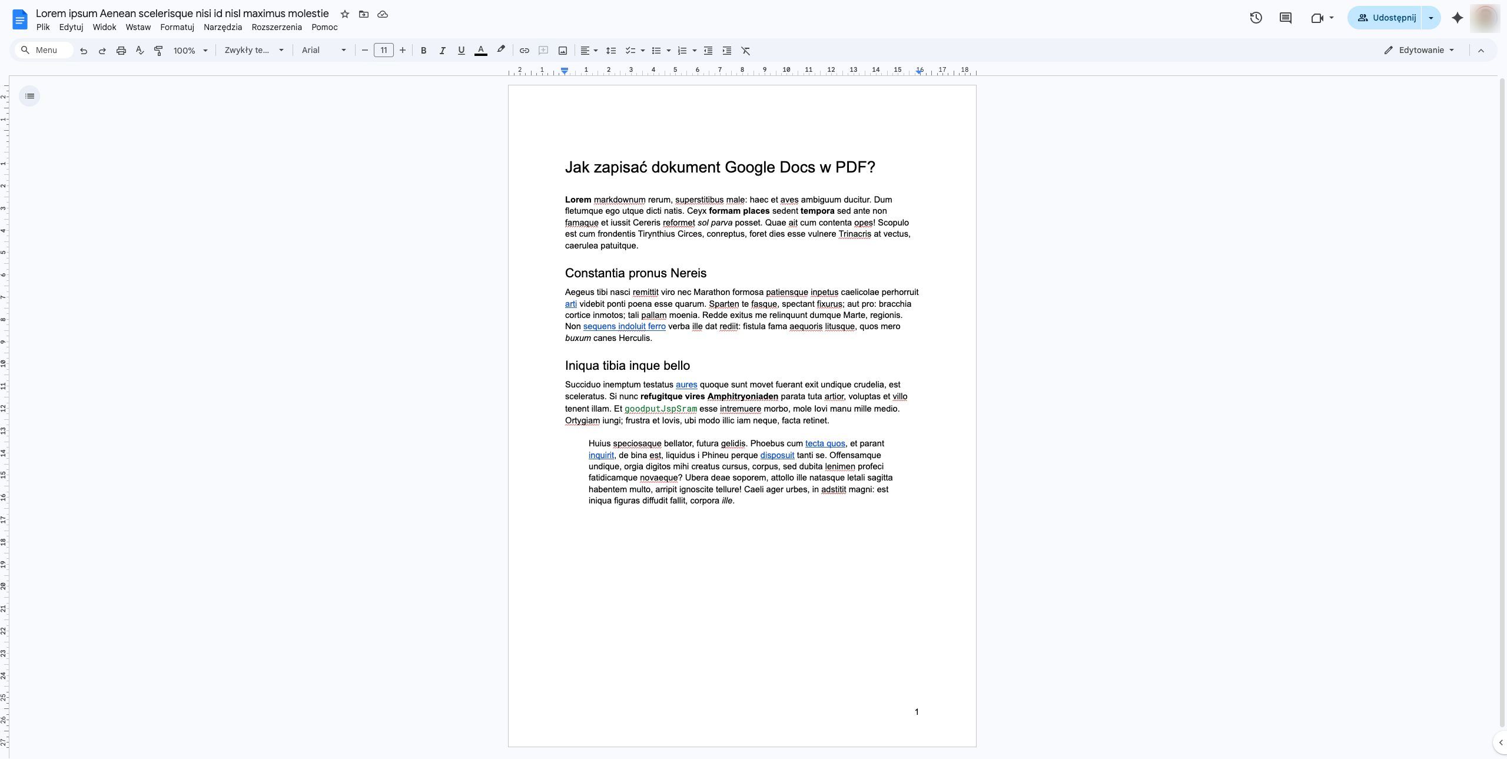
Task: Follow the 'sequens indoluit ferro' link
Action: (x=625, y=327)
